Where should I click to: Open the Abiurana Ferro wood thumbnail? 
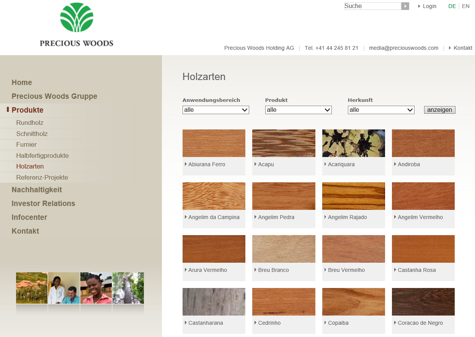[x=214, y=143]
